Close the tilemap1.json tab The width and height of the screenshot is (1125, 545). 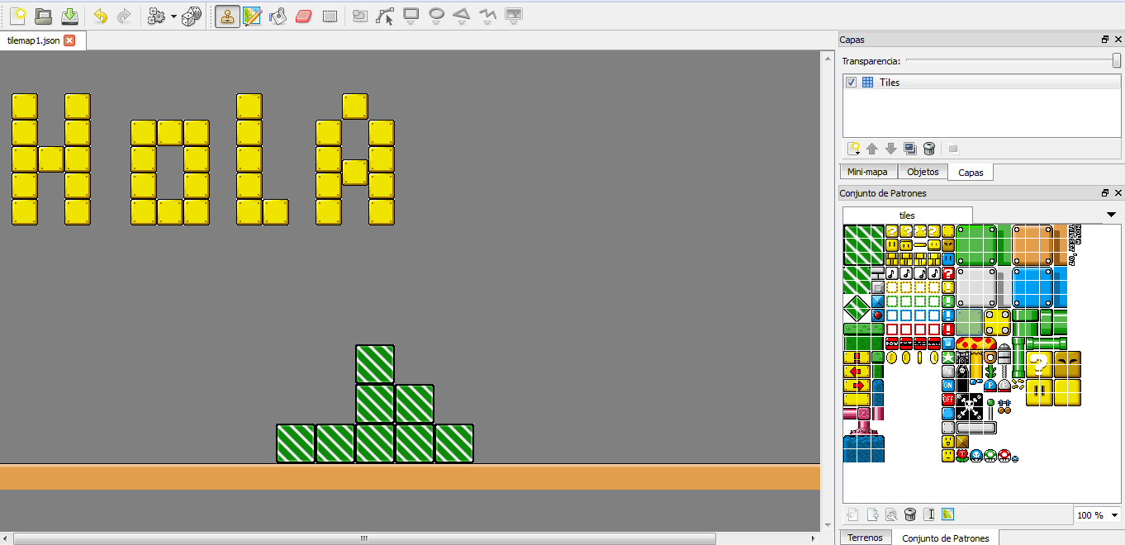(x=69, y=40)
